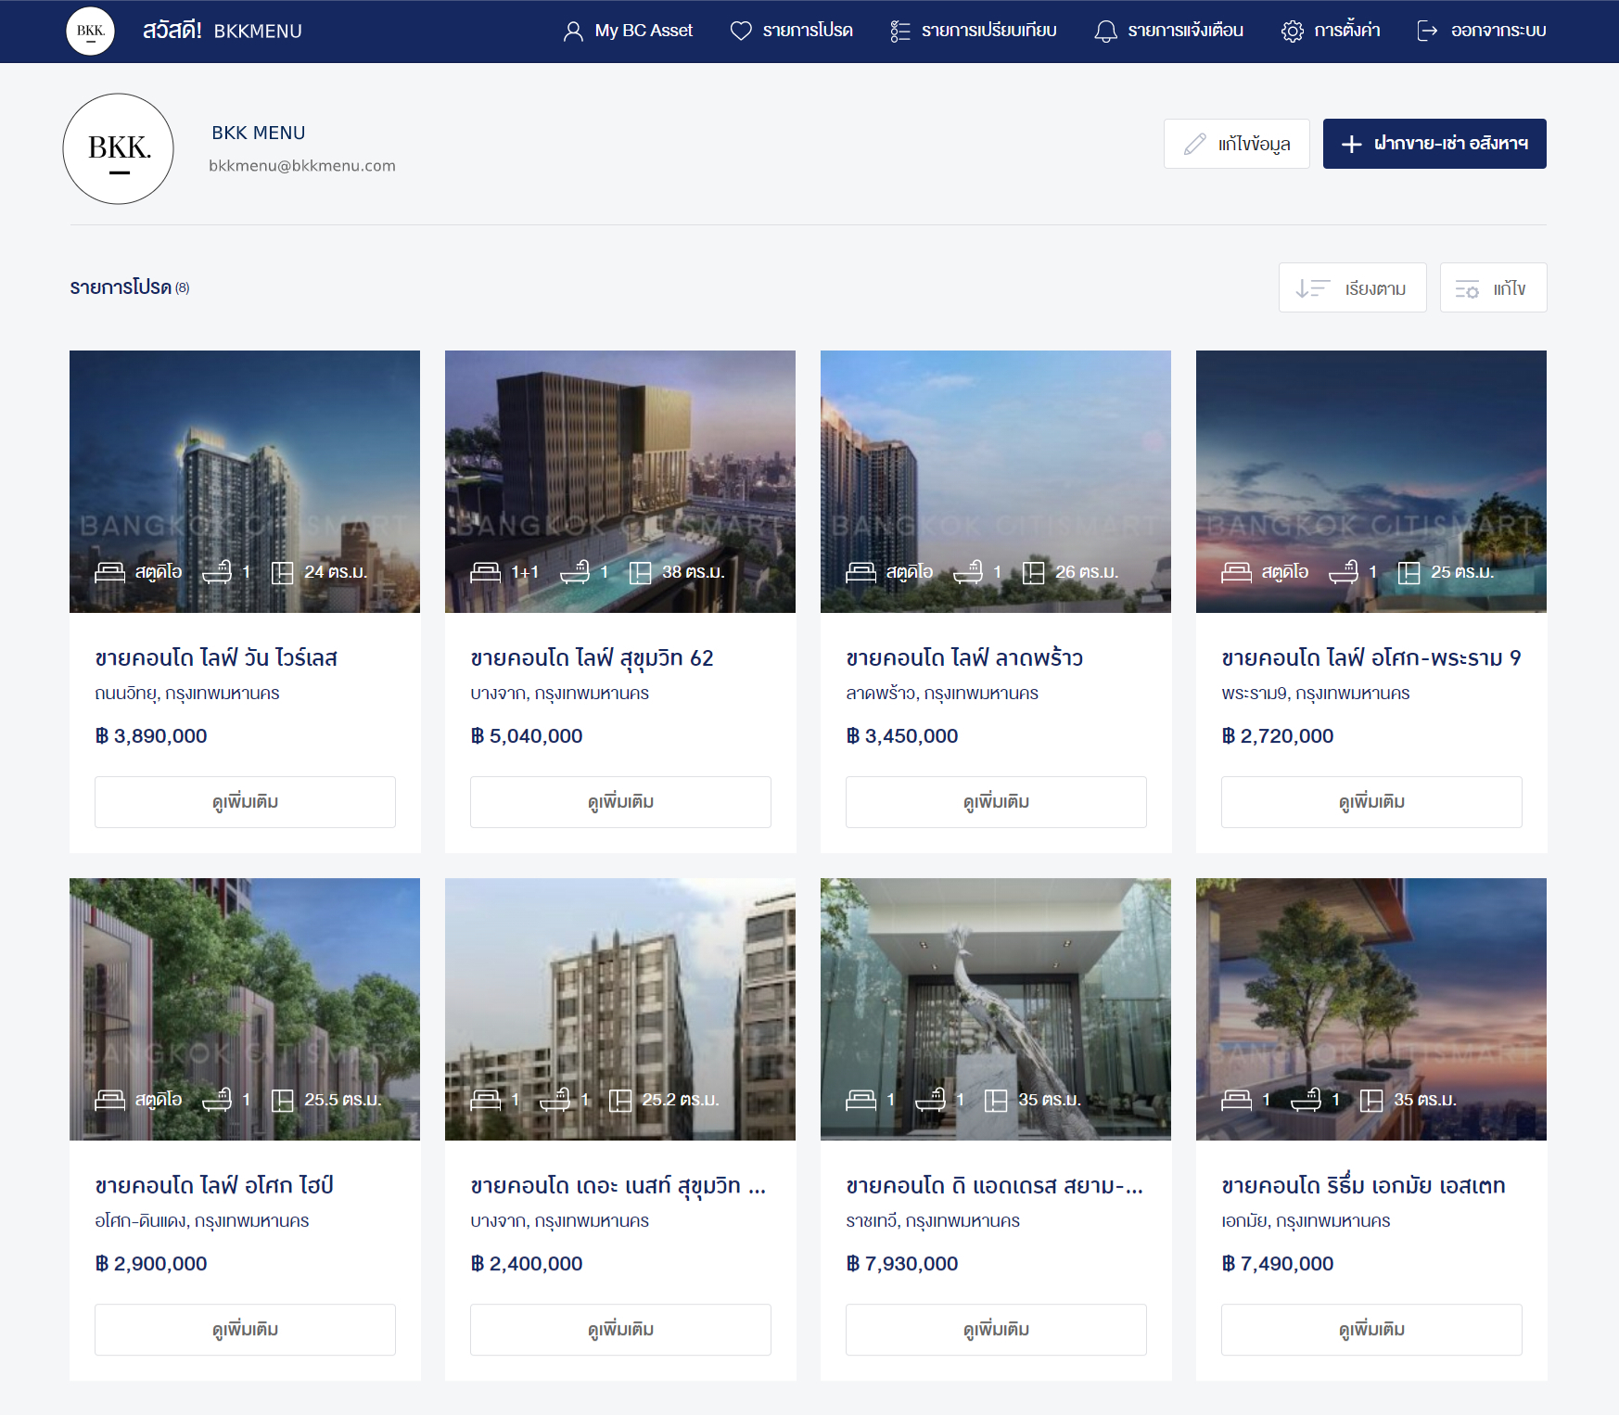The height and width of the screenshot is (1415, 1619).
Task: Click the My BC Asset user icon
Action: point(573,31)
